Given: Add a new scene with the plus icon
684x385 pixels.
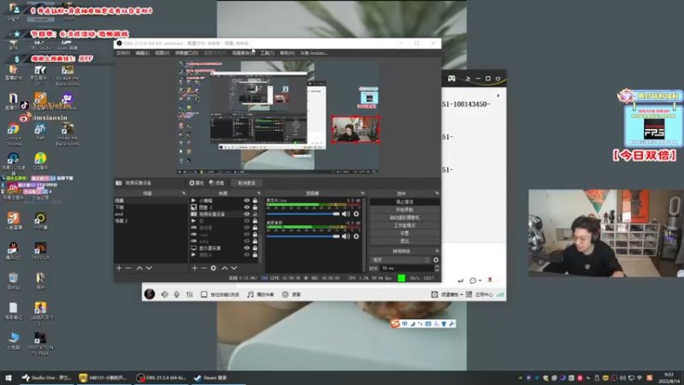Looking at the screenshot, I should click(x=119, y=268).
